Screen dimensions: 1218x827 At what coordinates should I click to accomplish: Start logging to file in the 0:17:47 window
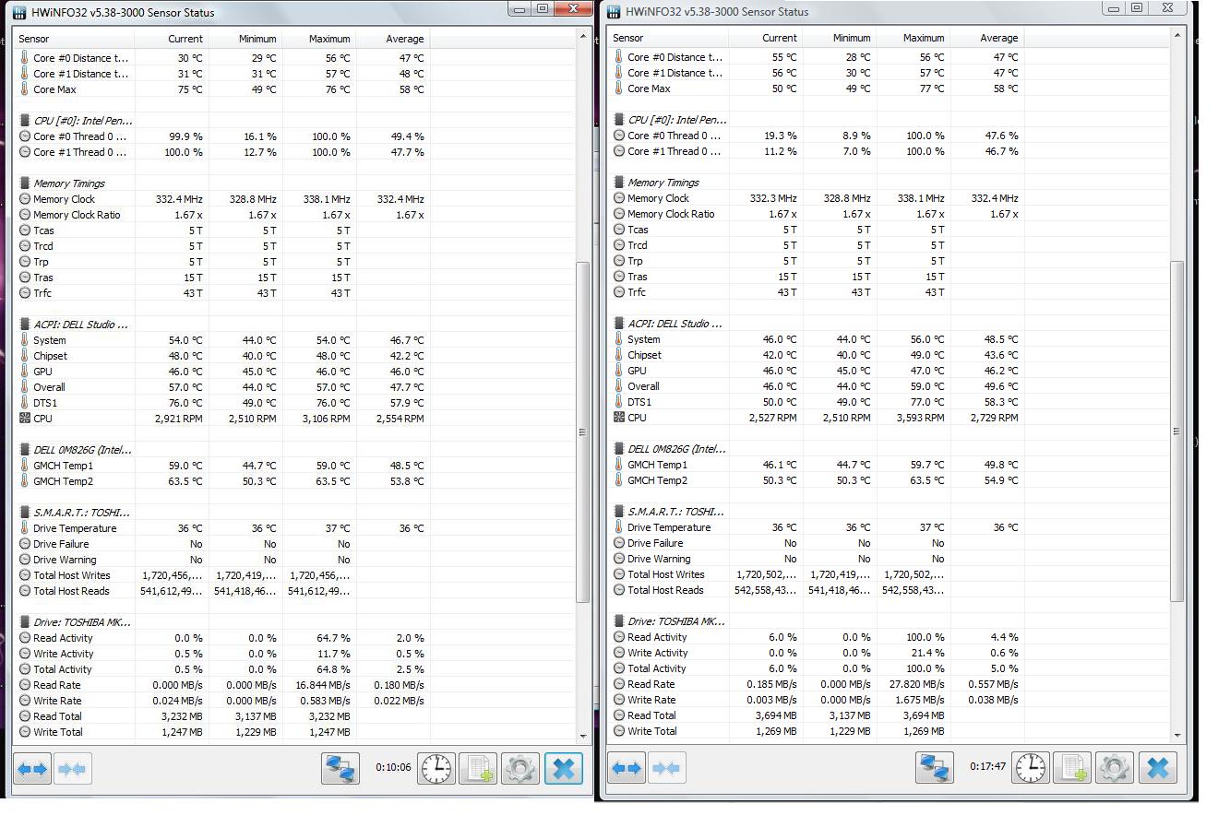point(1072,767)
